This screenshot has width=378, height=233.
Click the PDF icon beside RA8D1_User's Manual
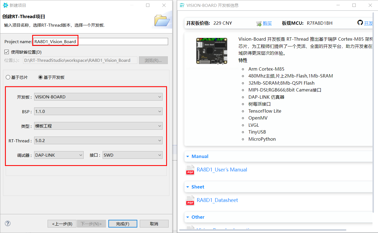coord(190,170)
